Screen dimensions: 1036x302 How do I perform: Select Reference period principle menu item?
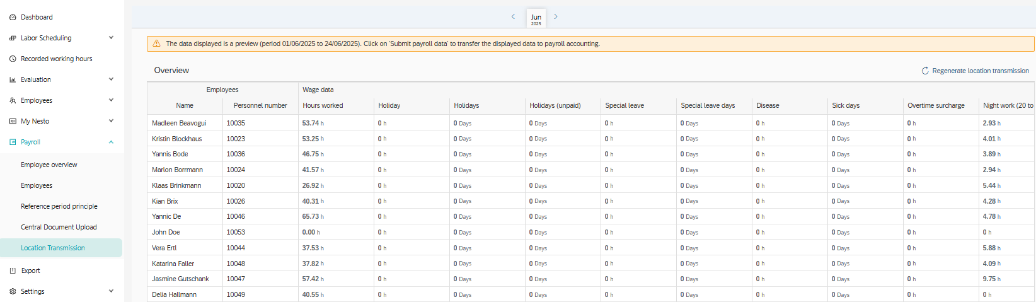[59, 207]
